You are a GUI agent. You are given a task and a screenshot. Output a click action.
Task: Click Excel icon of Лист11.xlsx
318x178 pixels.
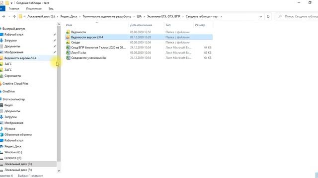coord(68,53)
